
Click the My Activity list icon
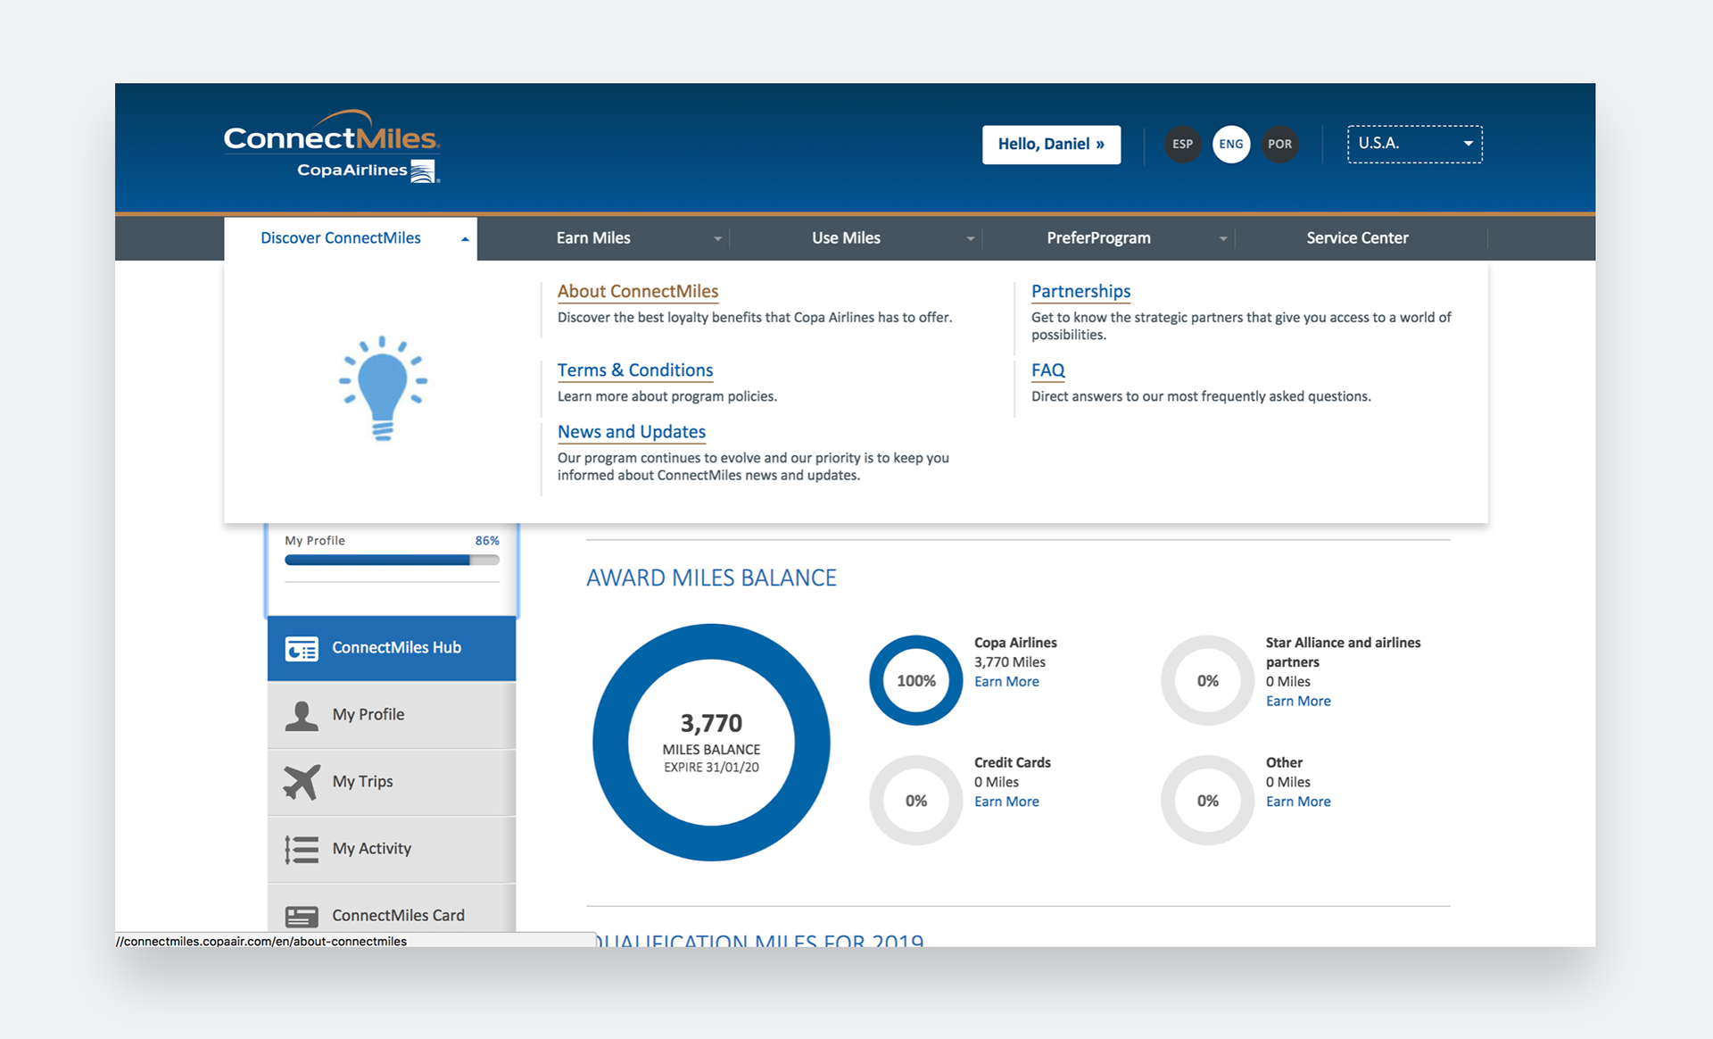(302, 849)
